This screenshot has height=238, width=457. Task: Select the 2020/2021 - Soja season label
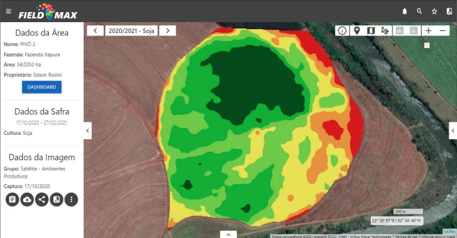[x=131, y=31]
